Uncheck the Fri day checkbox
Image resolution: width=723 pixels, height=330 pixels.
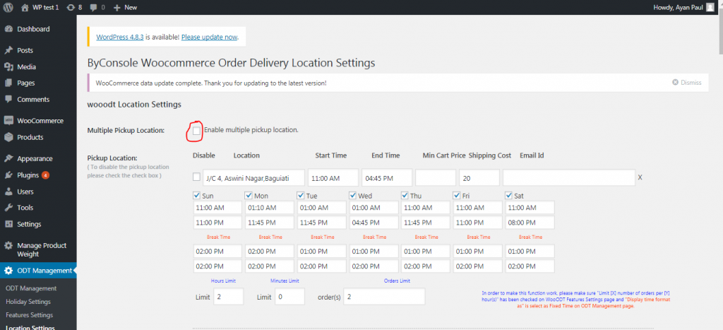[x=457, y=195]
